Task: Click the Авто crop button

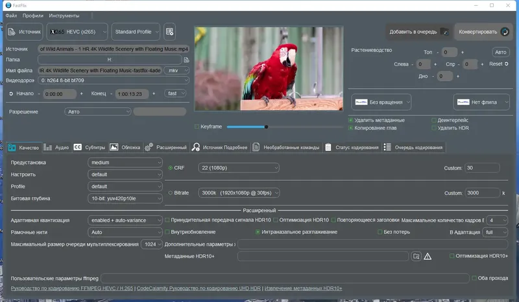Action: 500,52
